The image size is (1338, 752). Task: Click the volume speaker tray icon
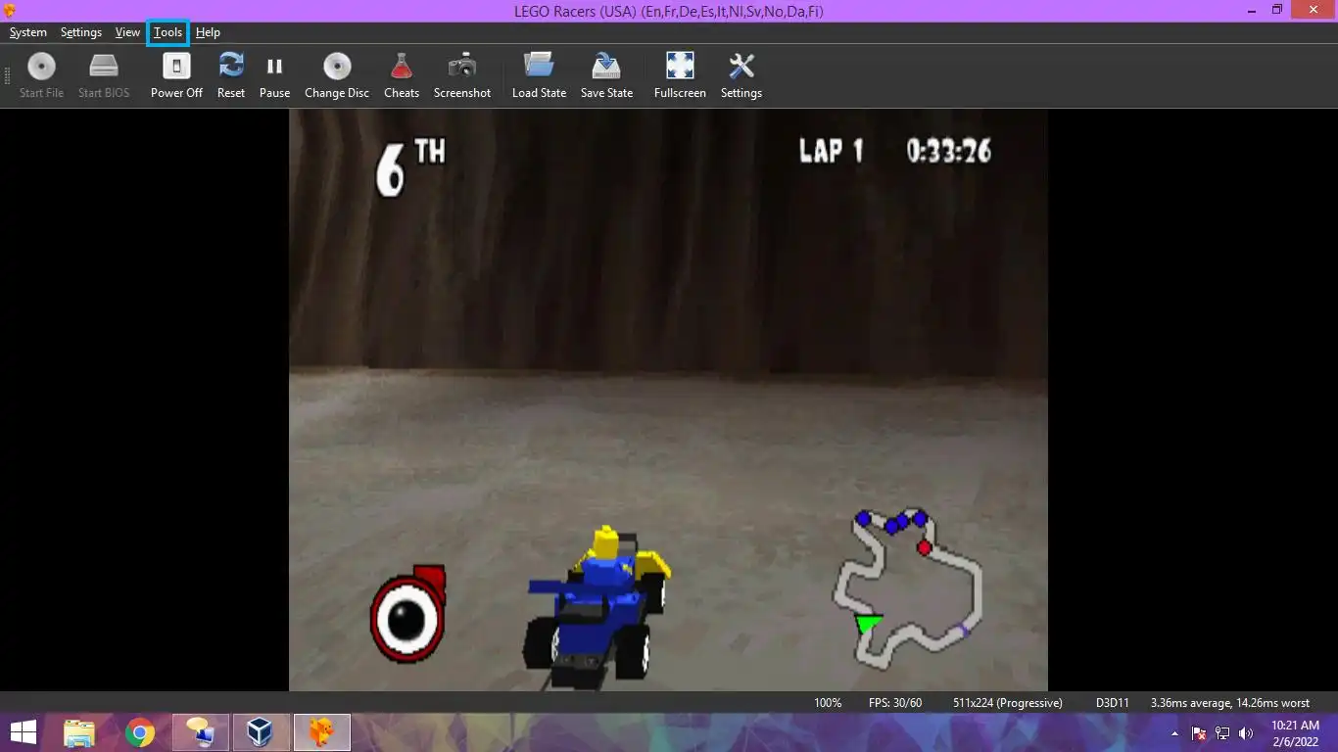pos(1246,733)
